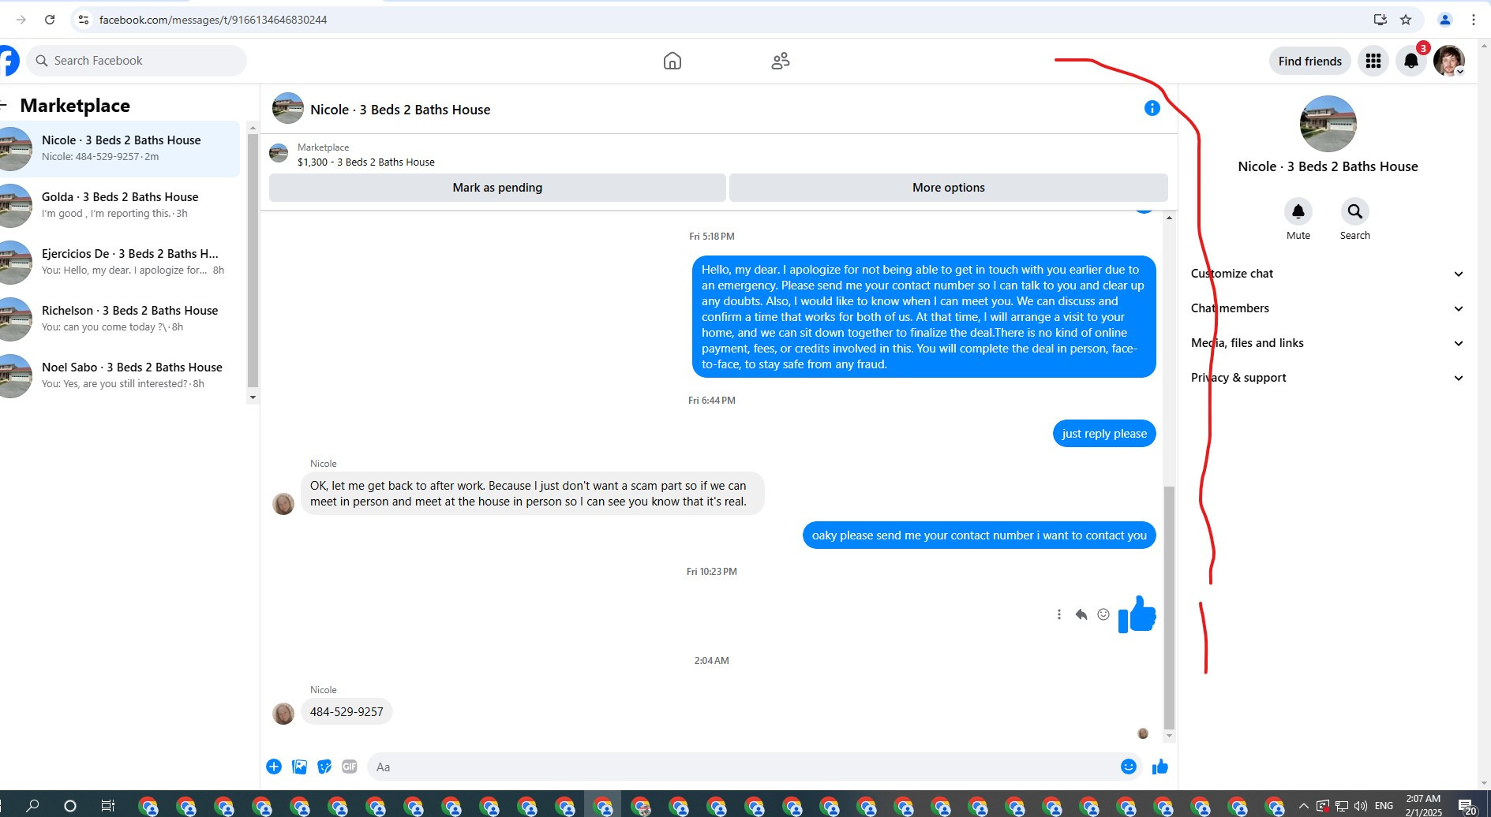View site information icon in address bar

tap(84, 20)
